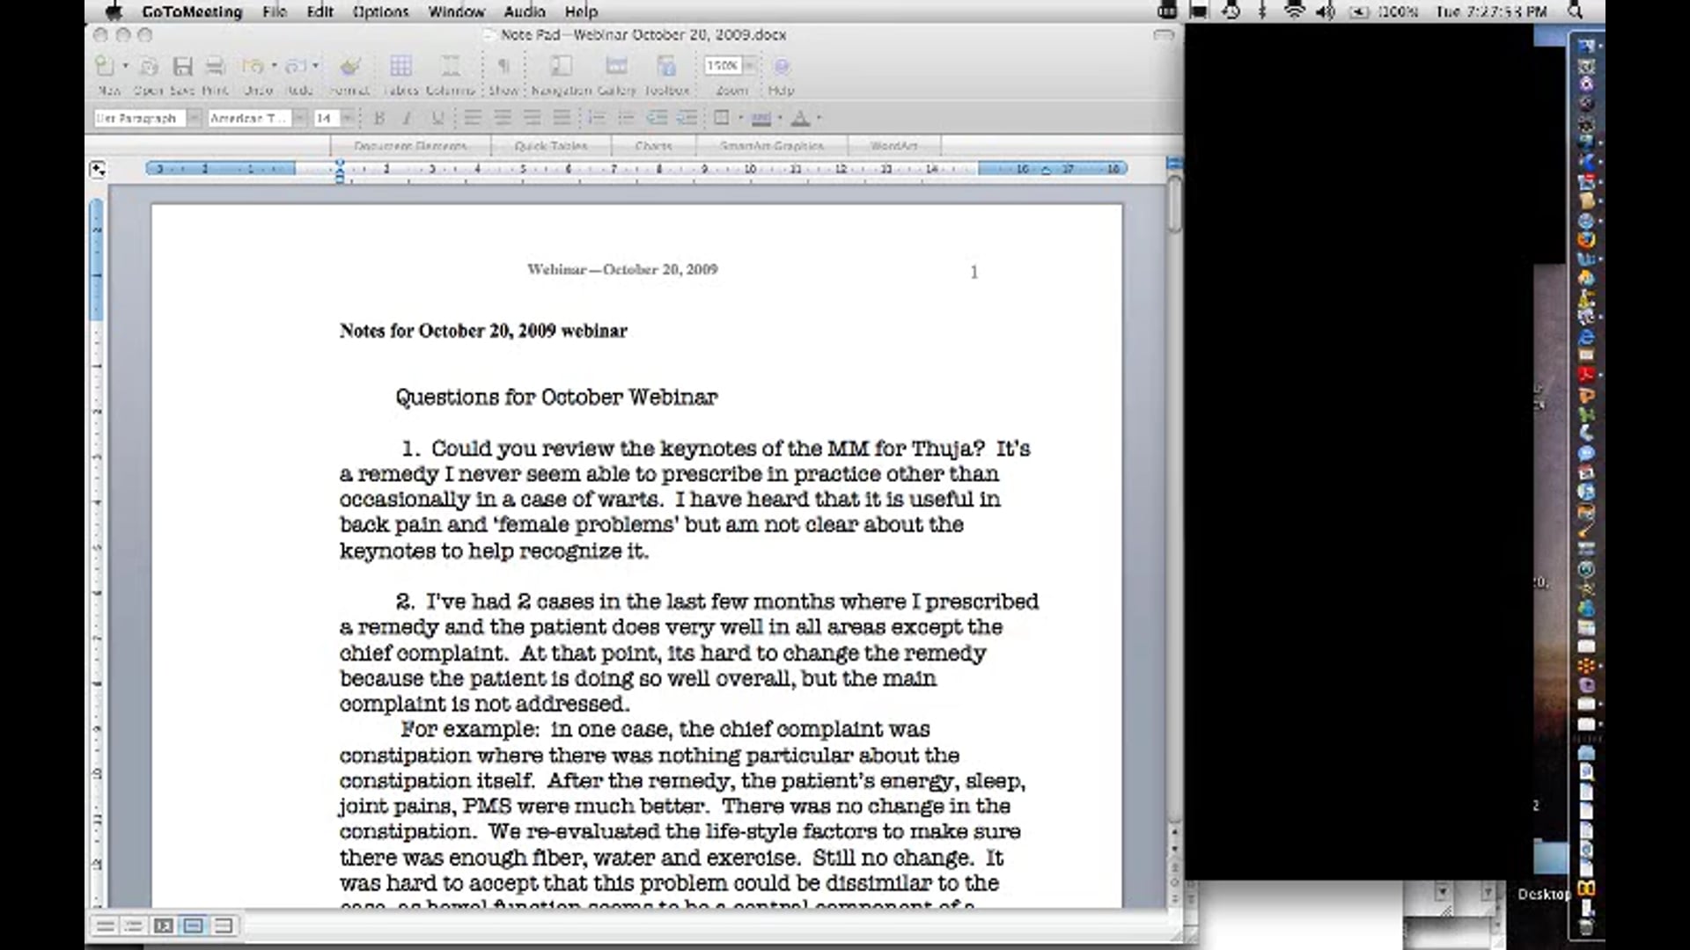Viewport: 1690px width, 950px height.
Task: Insert a table using Tables icon
Action: [x=400, y=67]
